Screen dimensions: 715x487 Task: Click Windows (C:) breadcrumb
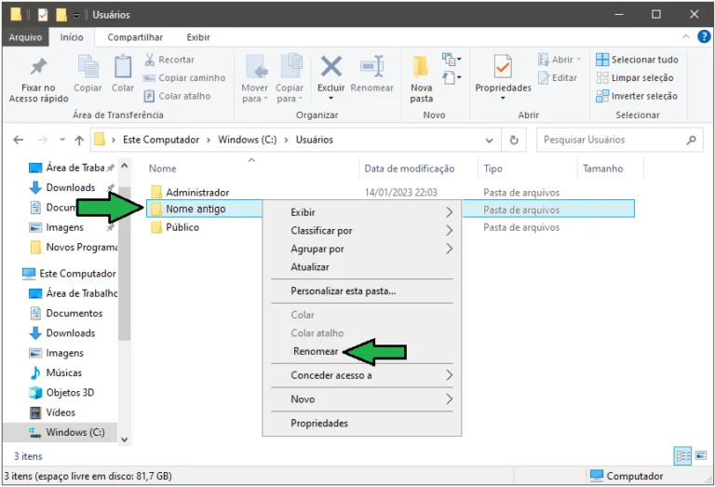tap(247, 140)
